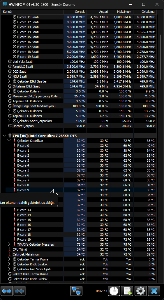Click the clock icon beside Ortalama Etkili Saat

tap(10, 86)
